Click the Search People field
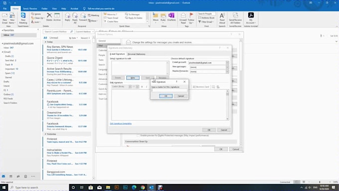The image size is (339, 191). click(x=206, y=14)
